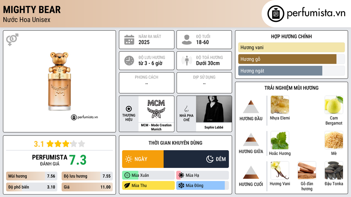This screenshot has width=351, height=197.
Task: Click the Phong cách card
Action: [147, 83]
